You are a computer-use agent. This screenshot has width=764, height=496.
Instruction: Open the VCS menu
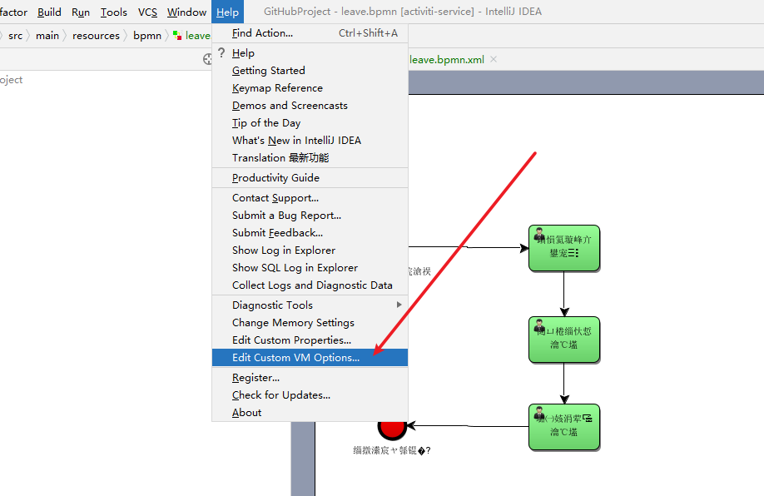click(x=147, y=12)
